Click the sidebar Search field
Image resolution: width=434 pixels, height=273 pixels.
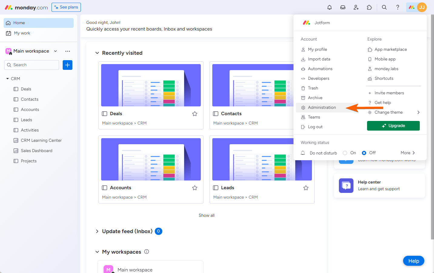[31, 65]
